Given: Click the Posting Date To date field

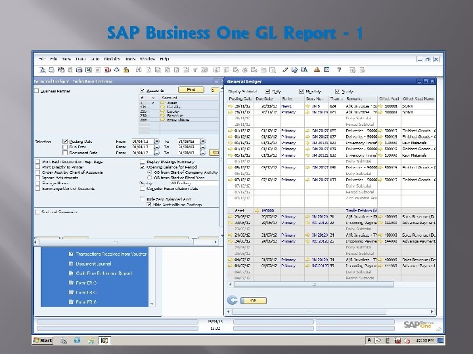Looking at the screenshot, I should pyautogui.click(x=189, y=141).
